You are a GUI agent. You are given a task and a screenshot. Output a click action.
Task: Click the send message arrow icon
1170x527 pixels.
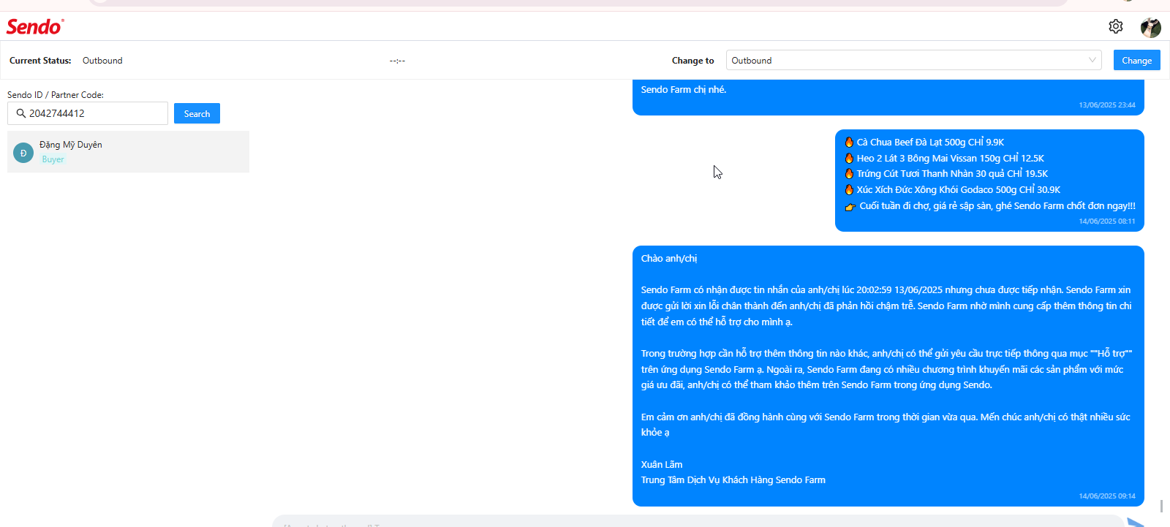[x=1136, y=522]
